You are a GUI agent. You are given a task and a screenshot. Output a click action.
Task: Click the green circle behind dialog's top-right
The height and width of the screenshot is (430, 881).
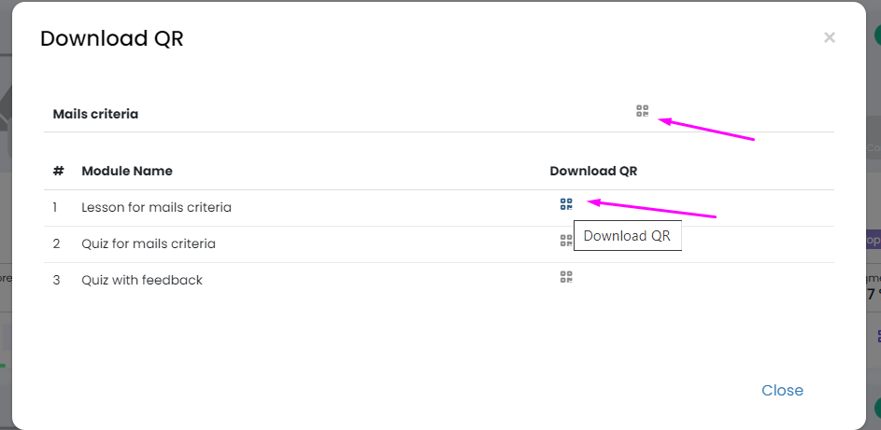tap(876, 35)
